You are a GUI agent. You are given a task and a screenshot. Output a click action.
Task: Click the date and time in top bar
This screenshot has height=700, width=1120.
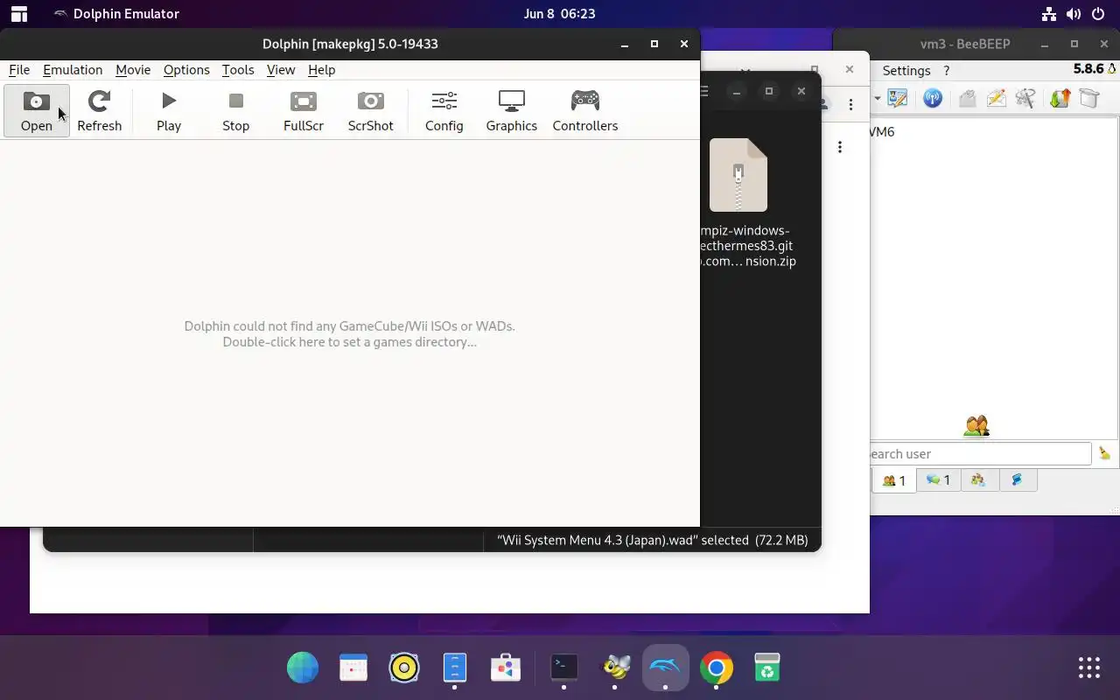click(x=559, y=14)
